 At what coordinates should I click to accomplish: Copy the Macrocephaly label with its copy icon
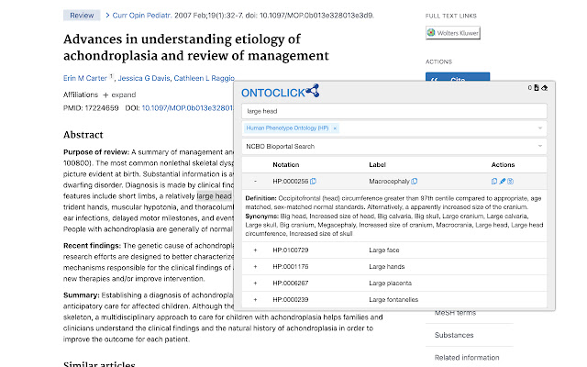tap(414, 182)
